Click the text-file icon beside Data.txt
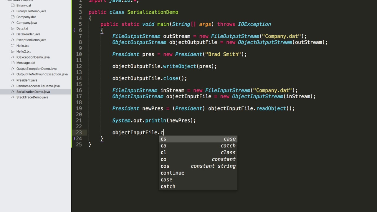377x212 pixels. point(13,28)
